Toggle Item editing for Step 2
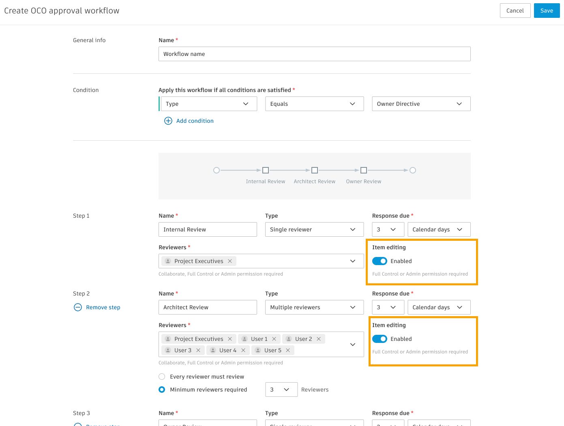564x426 pixels. pyautogui.click(x=380, y=339)
